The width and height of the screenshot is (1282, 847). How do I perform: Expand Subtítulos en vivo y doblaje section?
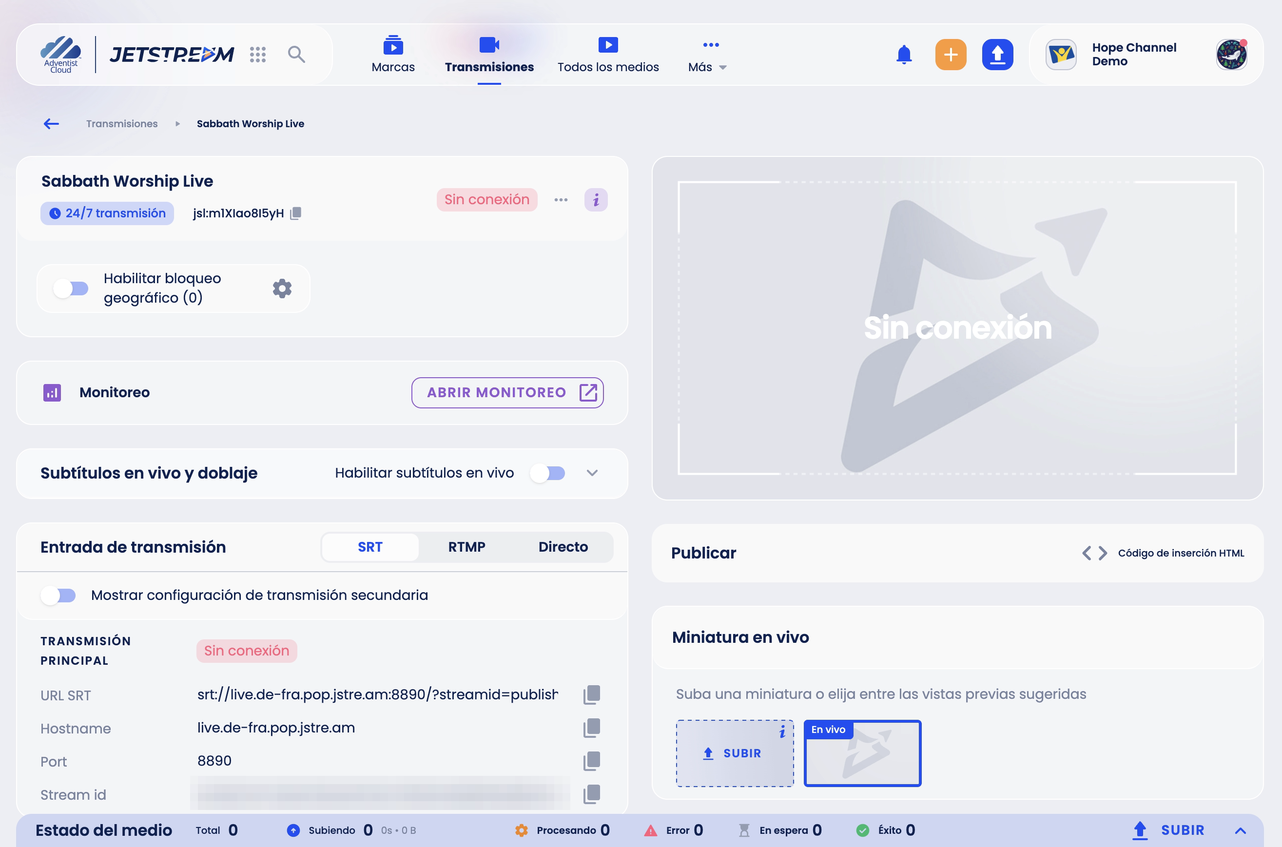click(x=592, y=473)
